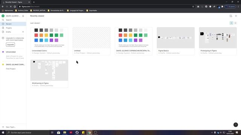
Task: Open DAVID JULINHO CAPARACHIN RICAPA's Team file thumbnail
Action: point(134,38)
